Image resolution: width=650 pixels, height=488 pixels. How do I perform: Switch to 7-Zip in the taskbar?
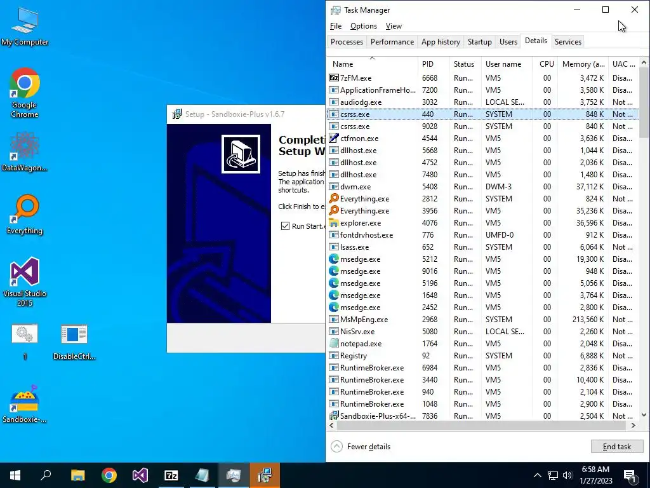pyautogui.click(x=171, y=475)
